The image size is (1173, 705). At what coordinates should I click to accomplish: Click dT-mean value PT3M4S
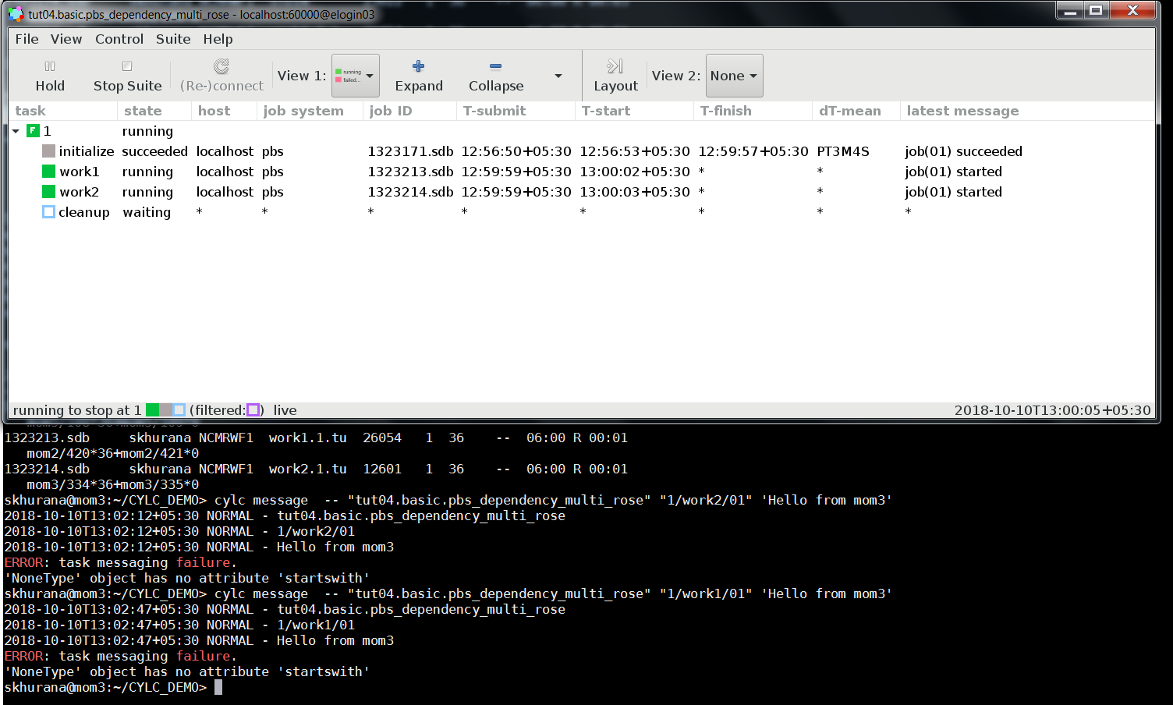(x=843, y=151)
